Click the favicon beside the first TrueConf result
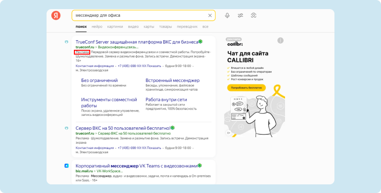381x193 pixels. tap(67, 42)
